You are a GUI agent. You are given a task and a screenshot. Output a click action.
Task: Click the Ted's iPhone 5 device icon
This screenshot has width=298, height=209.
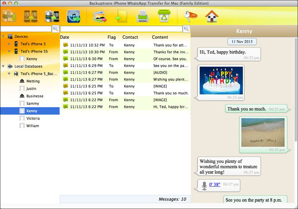coord(16,44)
